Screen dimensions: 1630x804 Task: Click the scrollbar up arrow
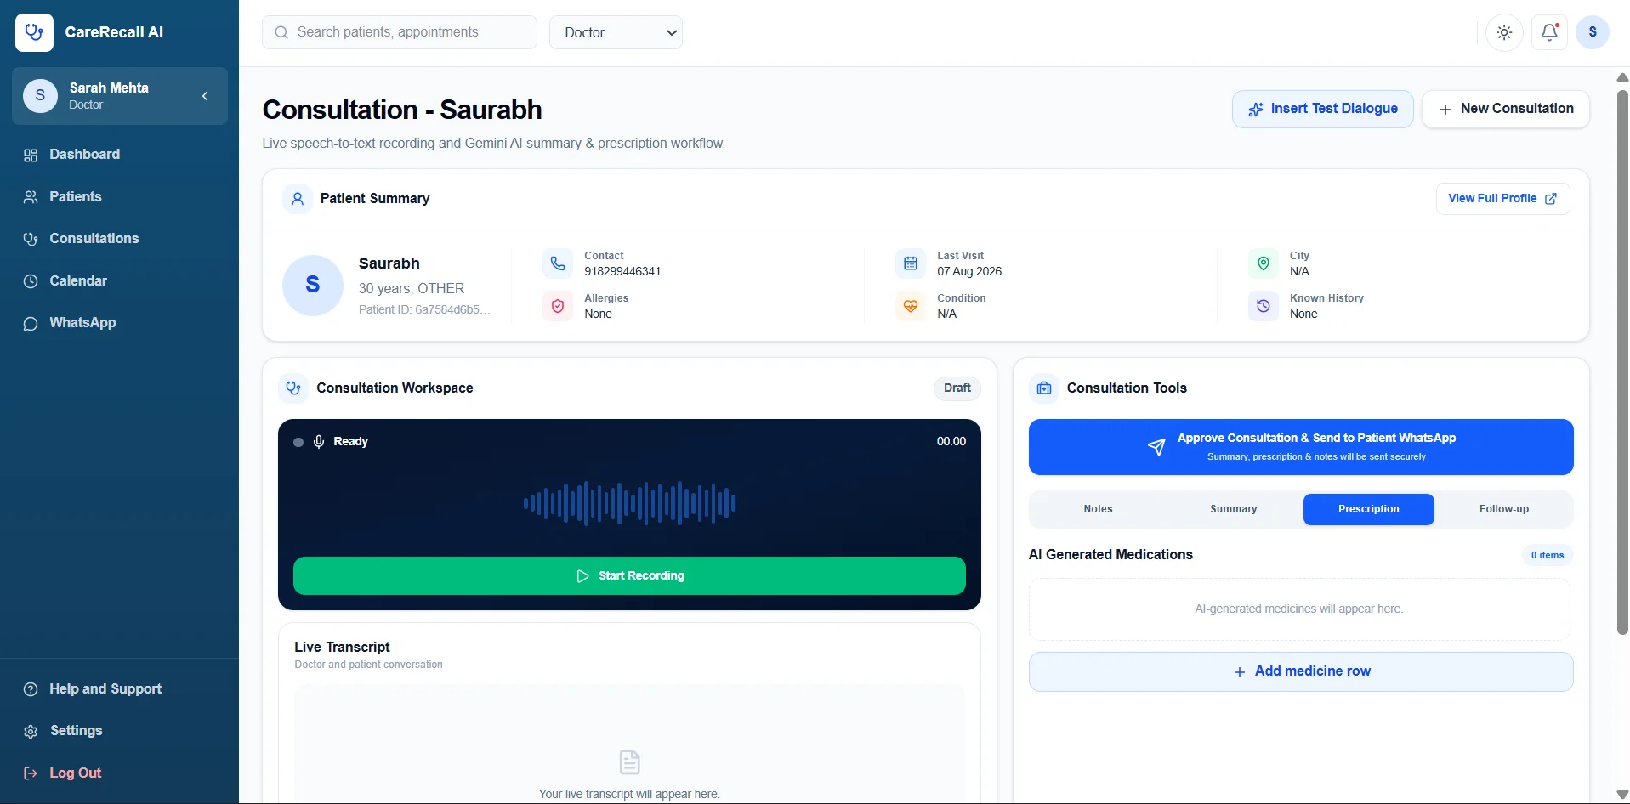[1622, 77]
